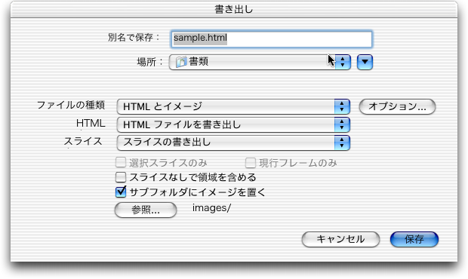Image resolution: width=468 pixels, height=279 pixels.
Task: Click the 参照... browse button
Action: [x=146, y=210]
